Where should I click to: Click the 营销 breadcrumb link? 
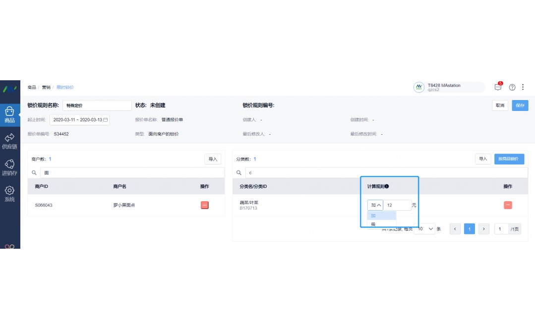[47, 87]
